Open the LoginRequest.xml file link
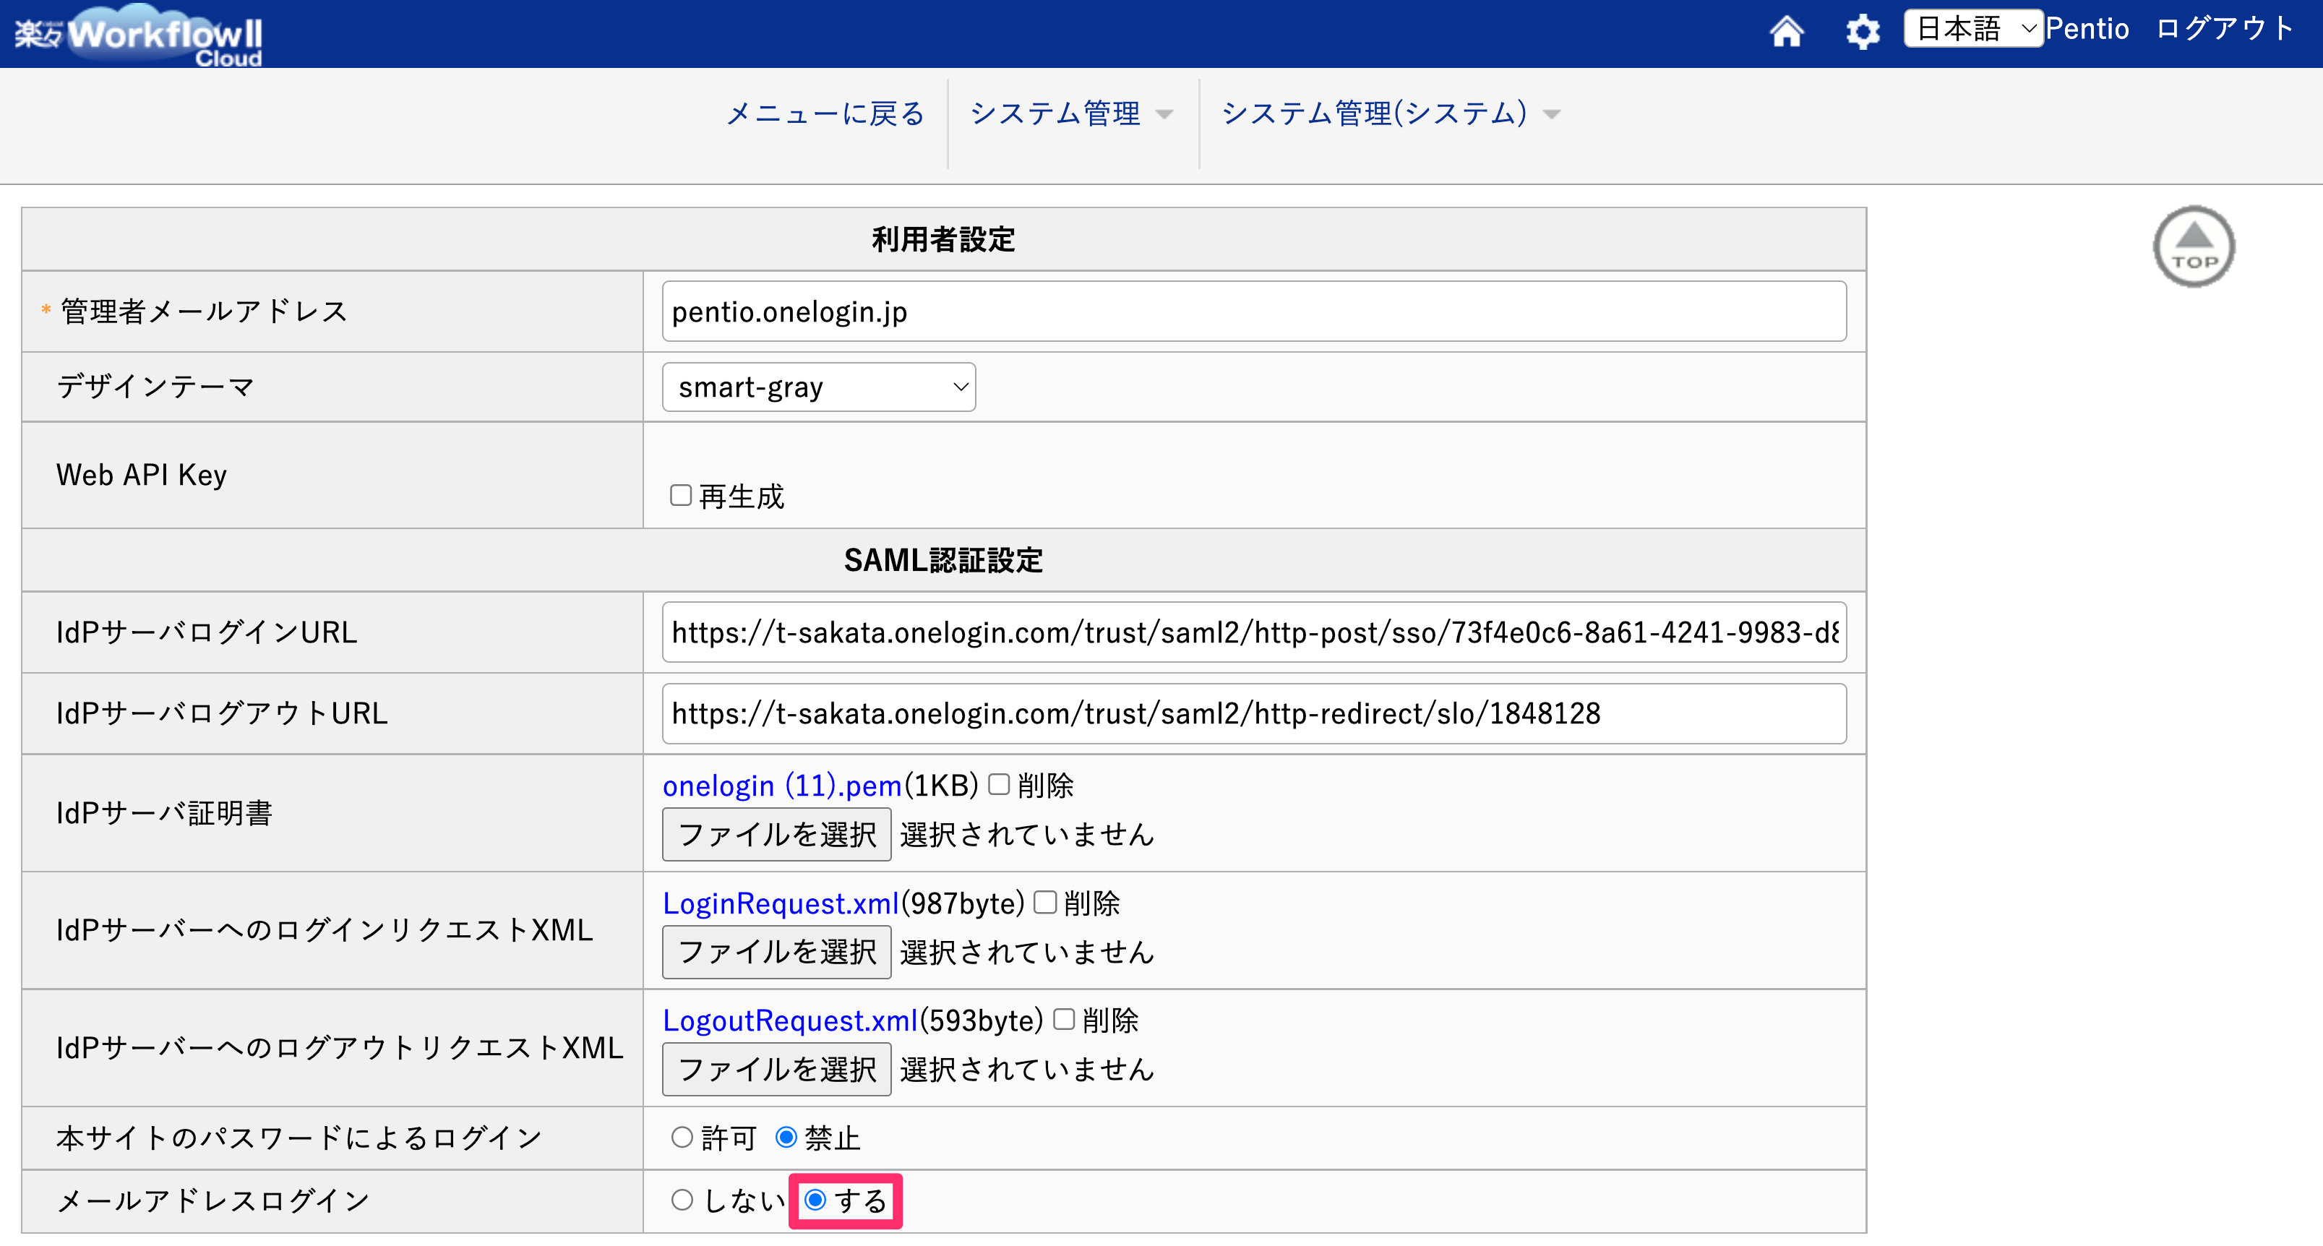The image size is (2323, 1246). pos(780,903)
